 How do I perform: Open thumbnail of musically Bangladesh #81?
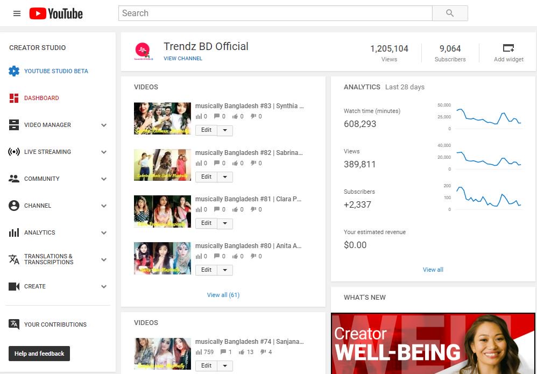(x=162, y=211)
